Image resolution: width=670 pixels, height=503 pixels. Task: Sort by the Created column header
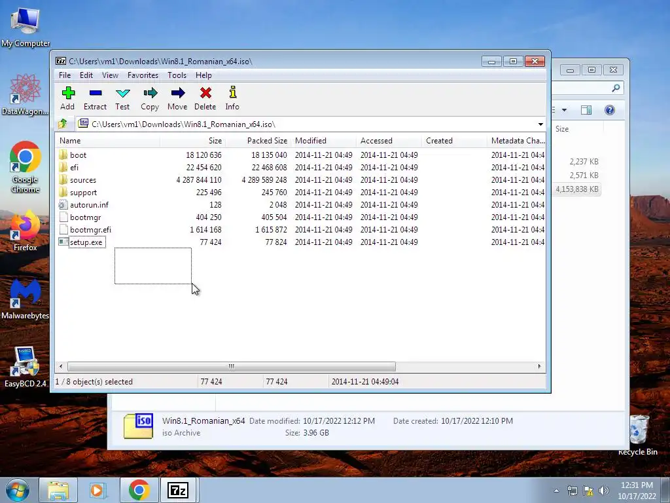coord(454,141)
